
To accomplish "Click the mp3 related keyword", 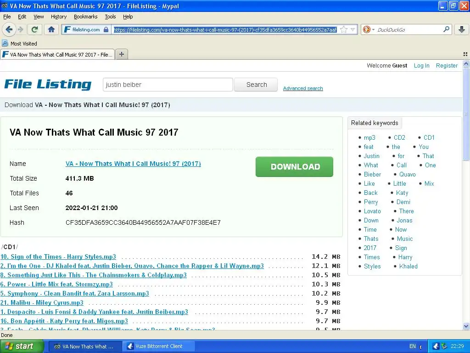I will (369, 137).
